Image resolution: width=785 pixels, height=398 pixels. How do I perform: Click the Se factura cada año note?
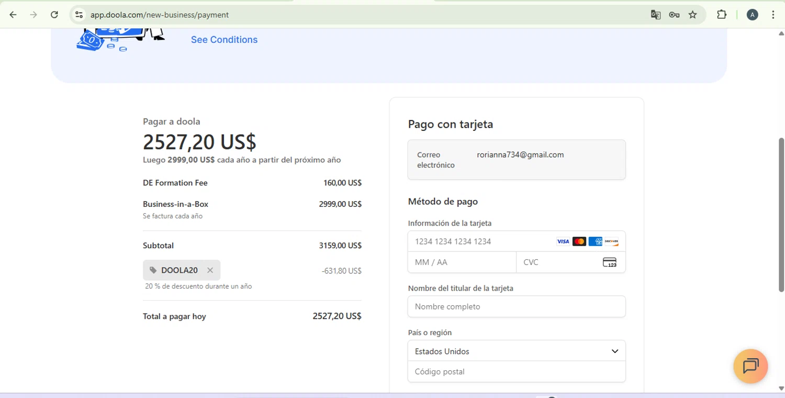click(x=173, y=216)
